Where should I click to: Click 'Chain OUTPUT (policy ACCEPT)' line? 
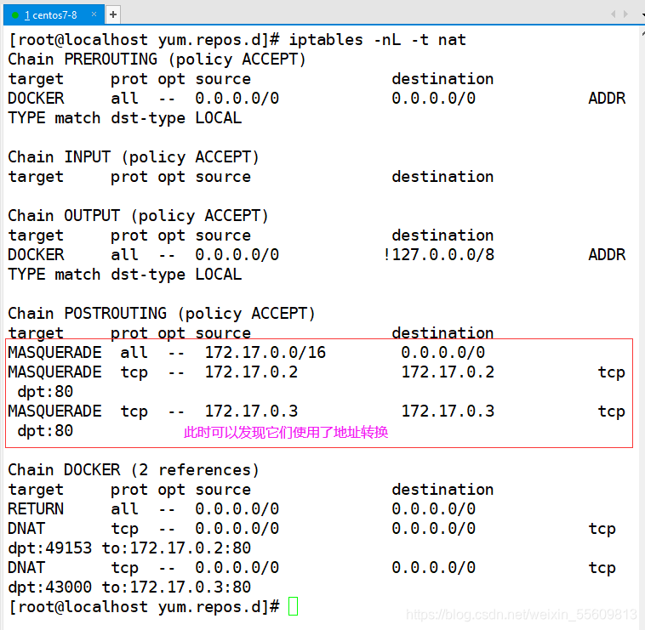(138, 216)
